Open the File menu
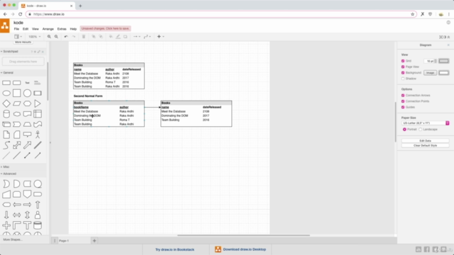This screenshot has height=255, width=454. (16, 29)
